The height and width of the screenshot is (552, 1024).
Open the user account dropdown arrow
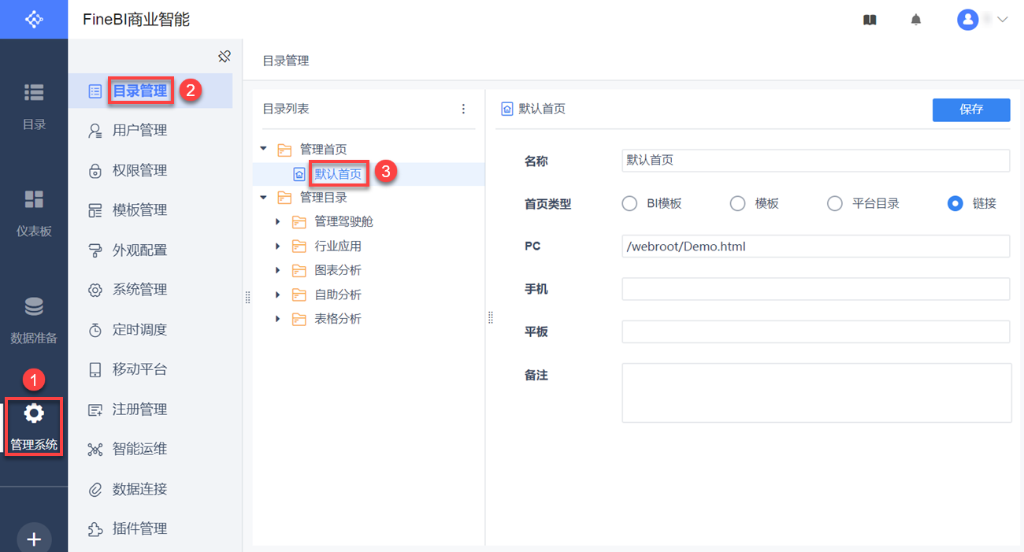tap(1003, 20)
